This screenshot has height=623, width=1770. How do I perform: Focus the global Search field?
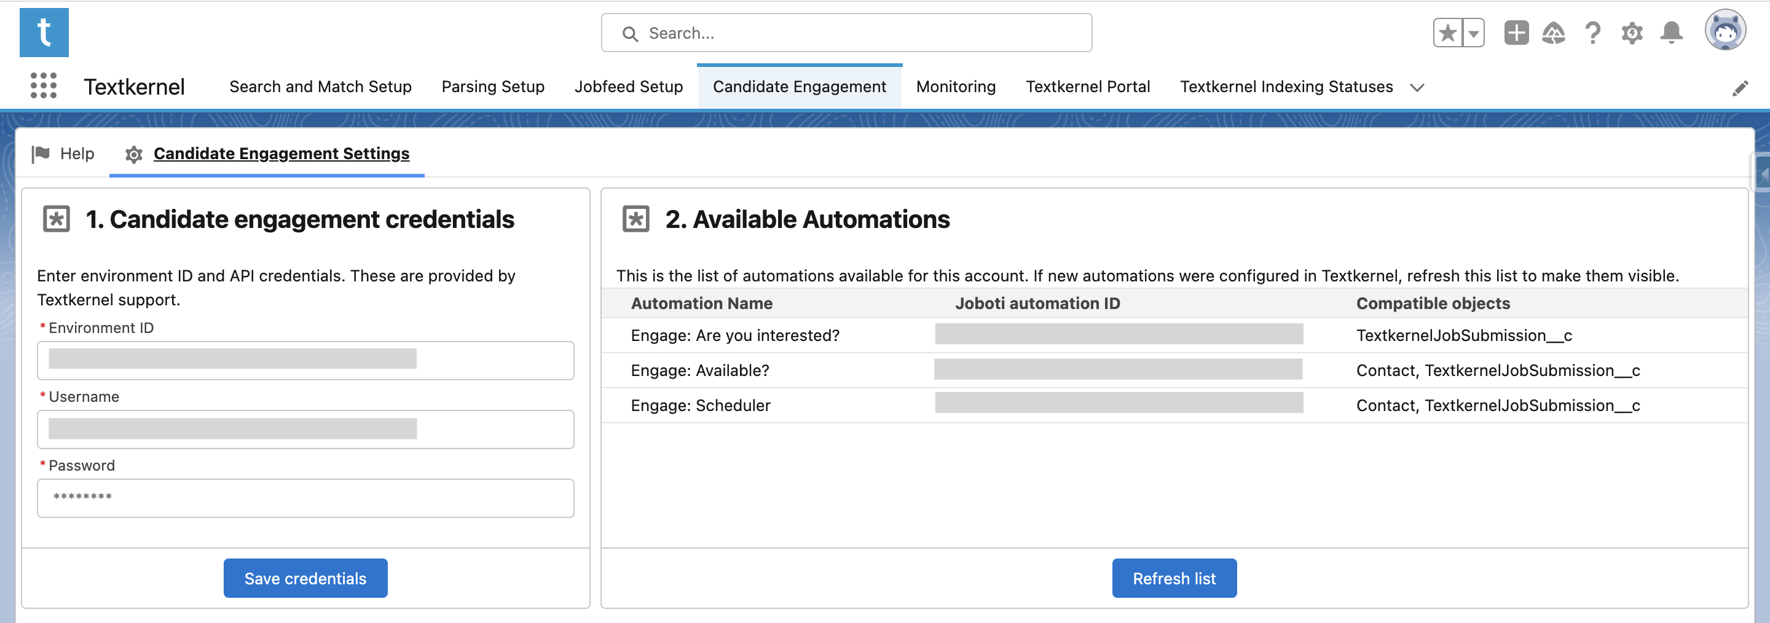point(846,33)
